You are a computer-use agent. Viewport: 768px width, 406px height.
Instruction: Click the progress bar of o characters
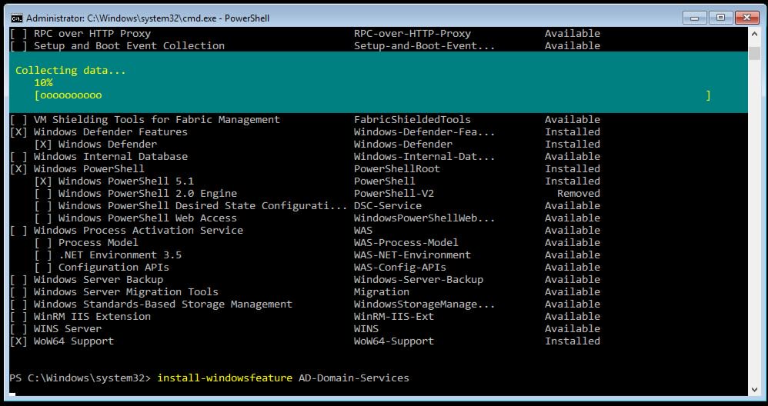(x=372, y=95)
